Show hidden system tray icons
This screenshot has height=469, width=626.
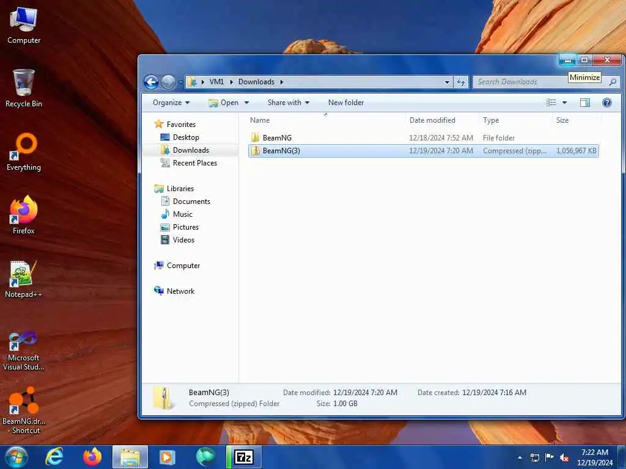(520, 457)
